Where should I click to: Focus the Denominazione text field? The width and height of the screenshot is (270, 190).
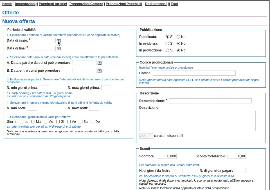point(210,101)
